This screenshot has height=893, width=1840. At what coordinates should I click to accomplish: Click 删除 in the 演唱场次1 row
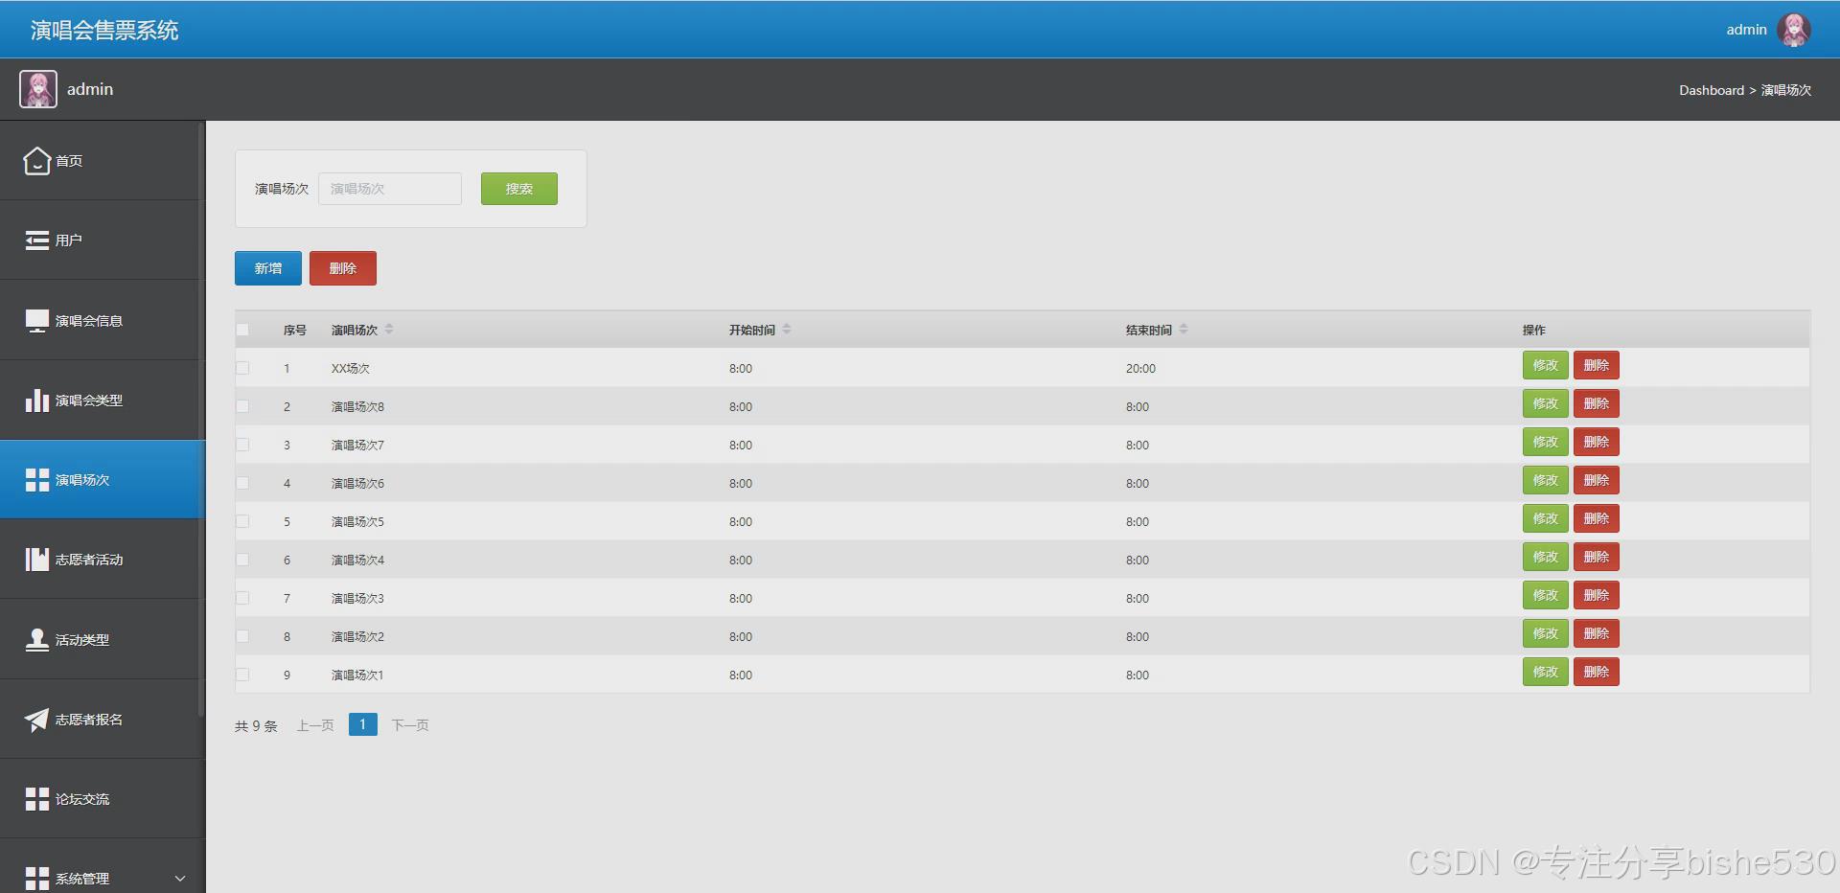point(1597,672)
